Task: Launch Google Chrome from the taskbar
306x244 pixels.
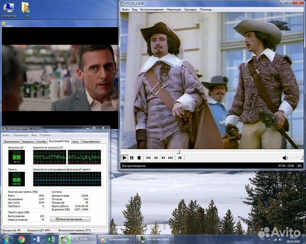Action: point(21,239)
